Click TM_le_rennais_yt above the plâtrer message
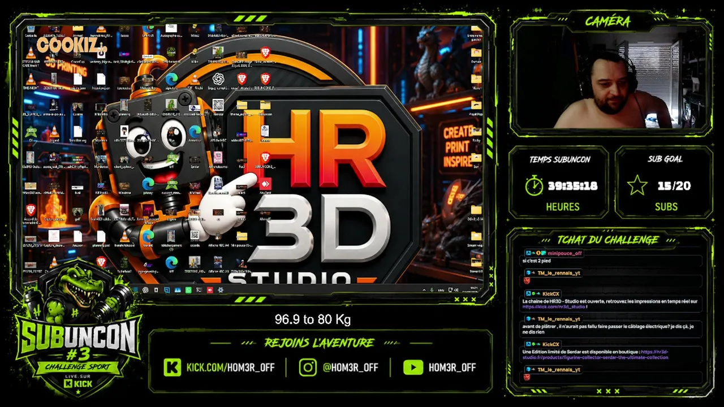Viewport: 724px width, 407px height. pyautogui.click(x=558, y=319)
